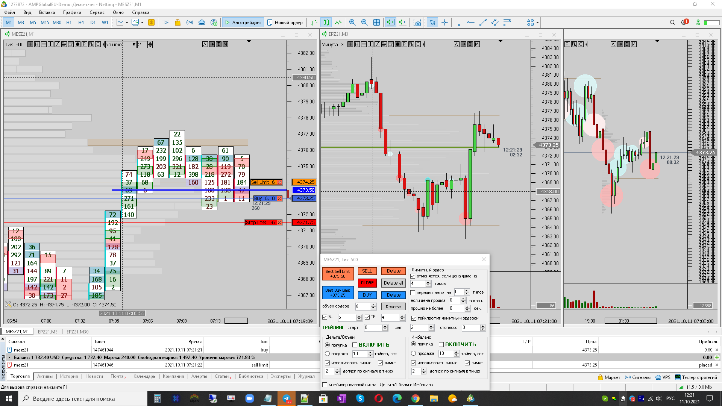Image resolution: width=722 pixels, height=406 pixels.
Task: Activate the trendline drawing tool
Action: click(483, 23)
